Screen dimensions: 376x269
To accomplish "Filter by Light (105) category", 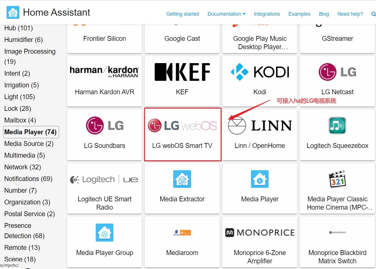I will pos(20,97).
